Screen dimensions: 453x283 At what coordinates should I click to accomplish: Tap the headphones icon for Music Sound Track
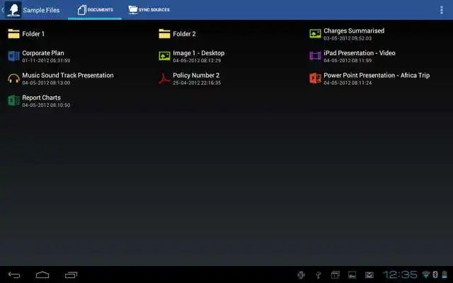tap(13, 78)
